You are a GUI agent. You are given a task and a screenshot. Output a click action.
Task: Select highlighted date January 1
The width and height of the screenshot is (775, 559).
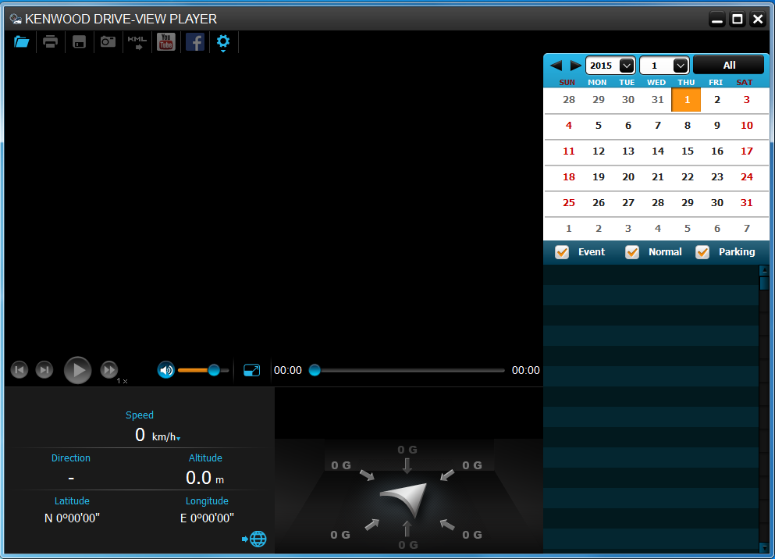click(x=686, y=100)
